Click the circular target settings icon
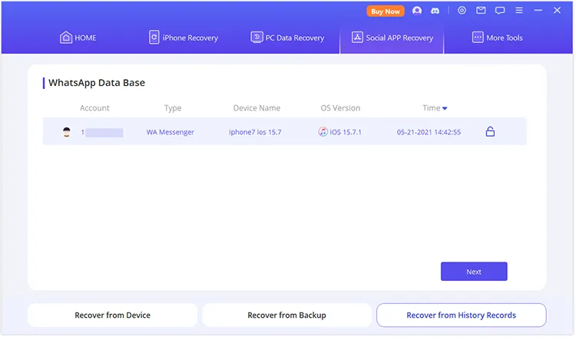The width and height of the screenshot is (576, 337). tap(462, 10)
